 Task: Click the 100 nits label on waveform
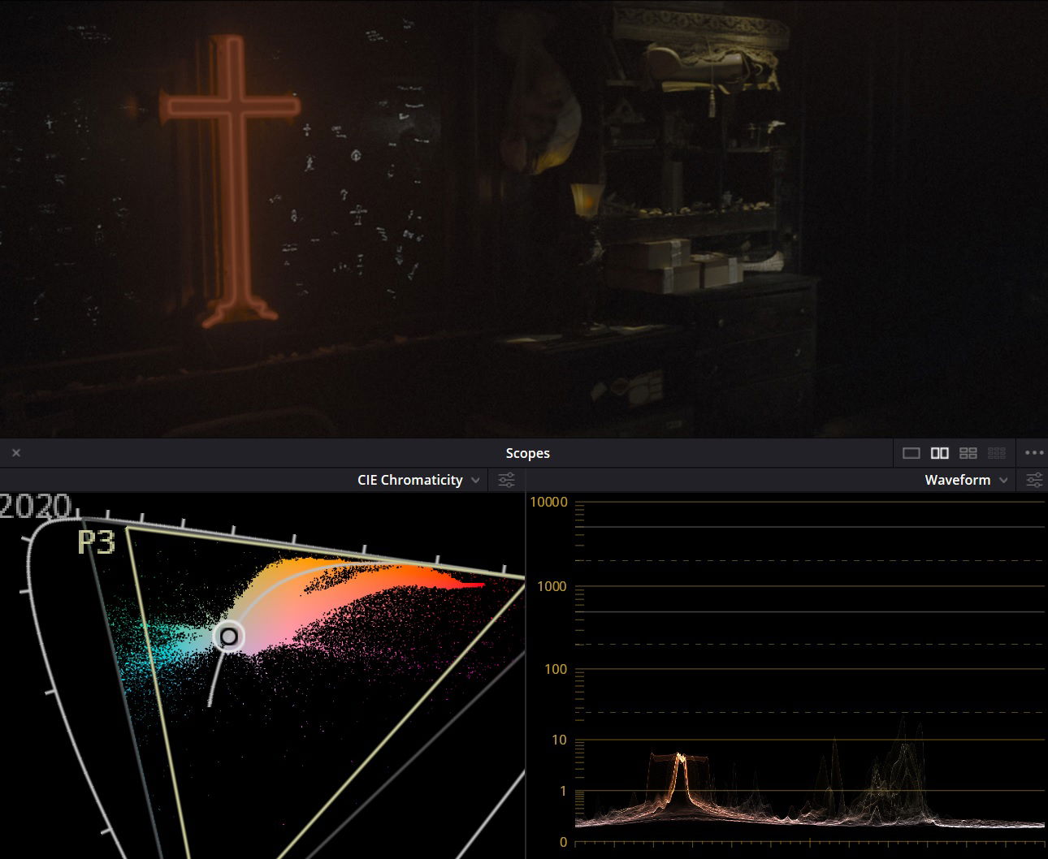(x=556, y=669)
